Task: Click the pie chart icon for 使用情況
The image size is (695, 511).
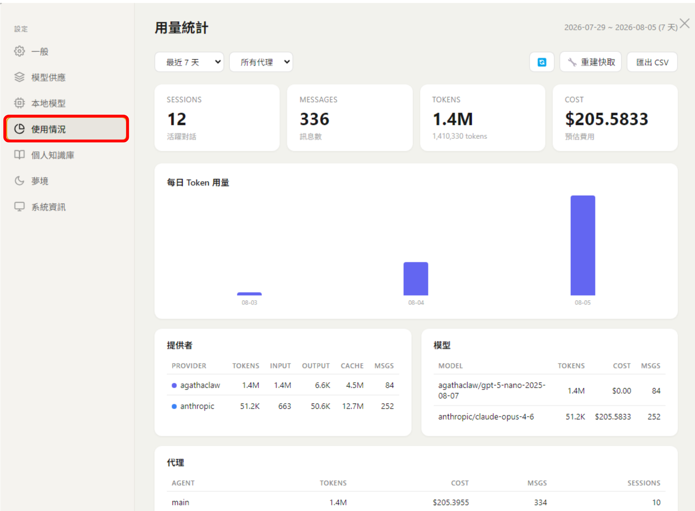Action: click(20, 129)
